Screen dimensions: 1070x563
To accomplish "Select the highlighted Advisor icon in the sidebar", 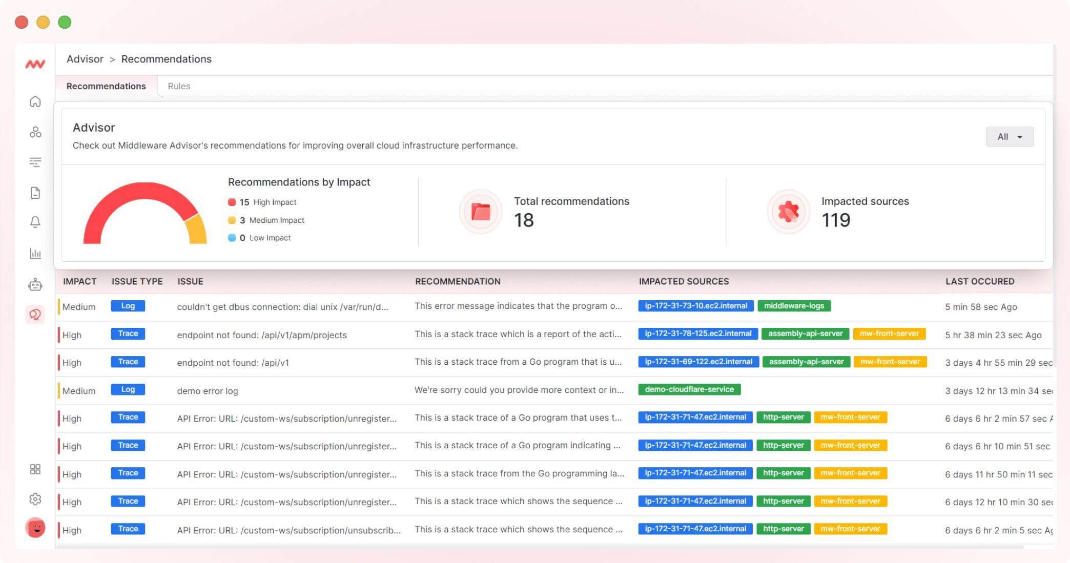I will point(35,314).
